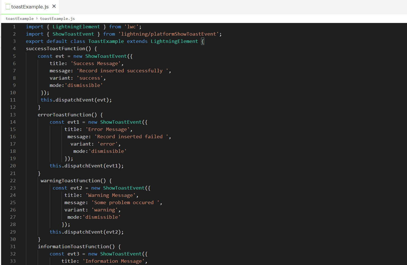This screenshot has width=407, height=265.
Task: Open the toastExample folder breadcrumb
Action: (x=19, y=19)
